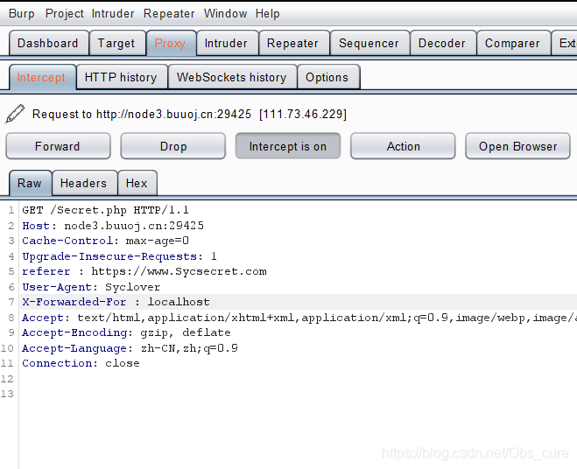This screenshot has height=469, width=577.
Task: Launch Open Browser button
Action: click(517, 146)
